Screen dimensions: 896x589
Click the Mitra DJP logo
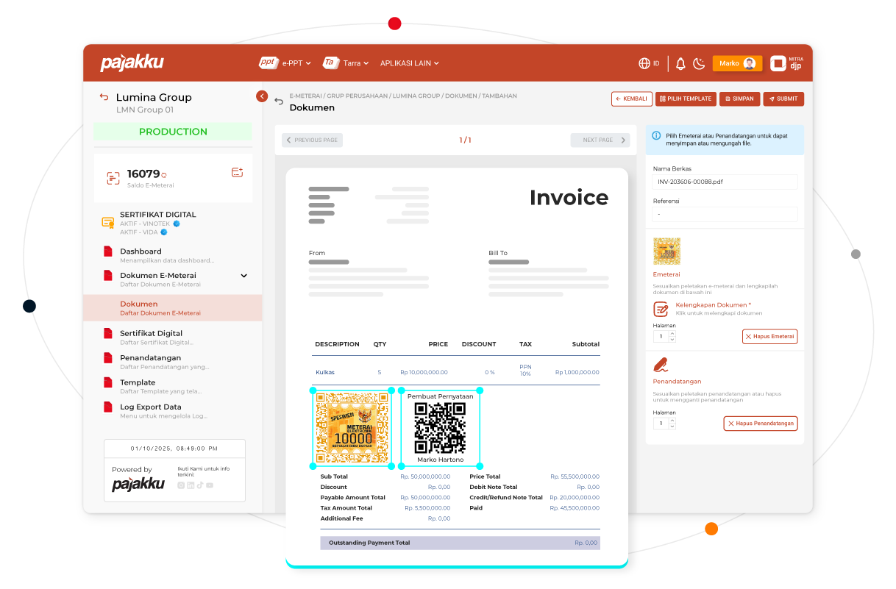click(x=786, y=63)
